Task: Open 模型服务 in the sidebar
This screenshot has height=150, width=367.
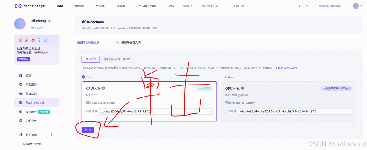Action: coord(37,112)
